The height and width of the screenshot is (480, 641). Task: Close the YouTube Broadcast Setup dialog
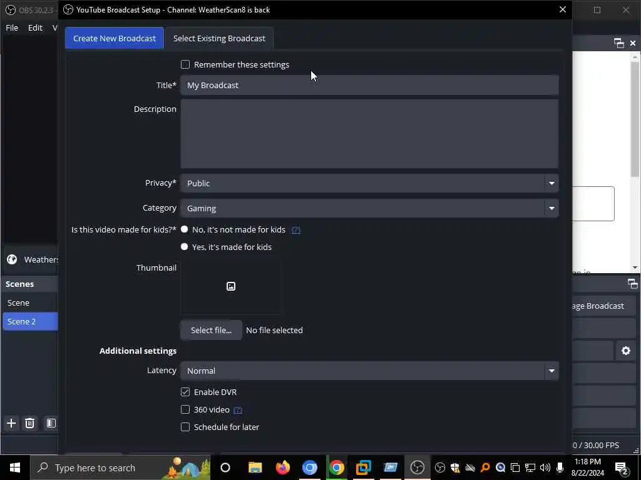click(x=563, y=9)
